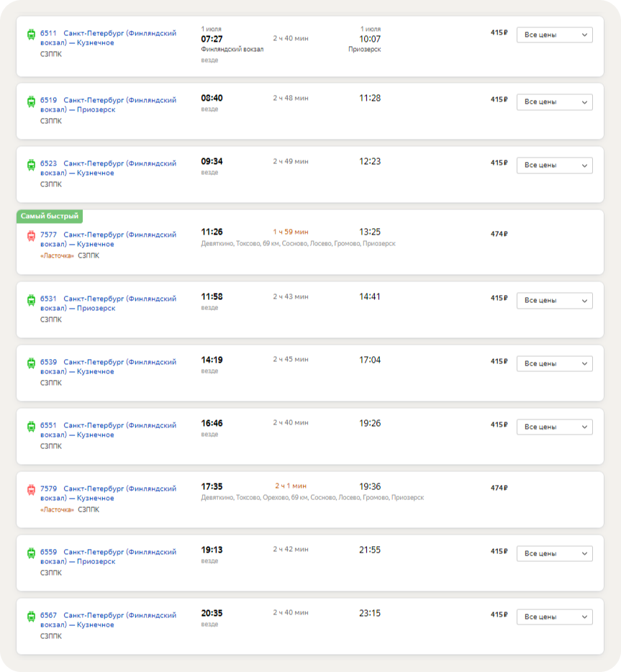Viewport: 621px width, 672px height.
Task: Click green train icon for train 6523
Action: (x=31, y=164)
